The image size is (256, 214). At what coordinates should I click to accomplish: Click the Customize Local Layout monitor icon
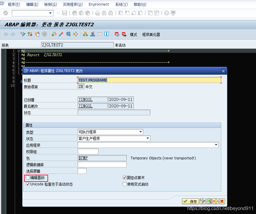tap(173, 13)
